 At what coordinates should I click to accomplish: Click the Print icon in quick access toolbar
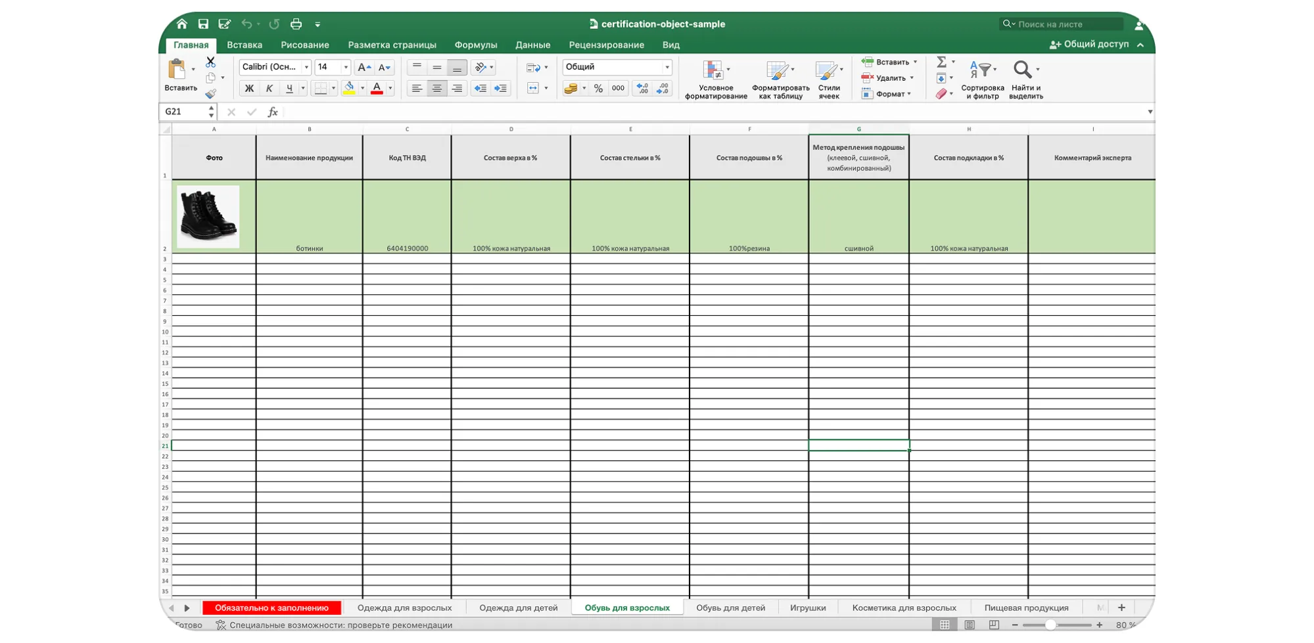[296, 24]
